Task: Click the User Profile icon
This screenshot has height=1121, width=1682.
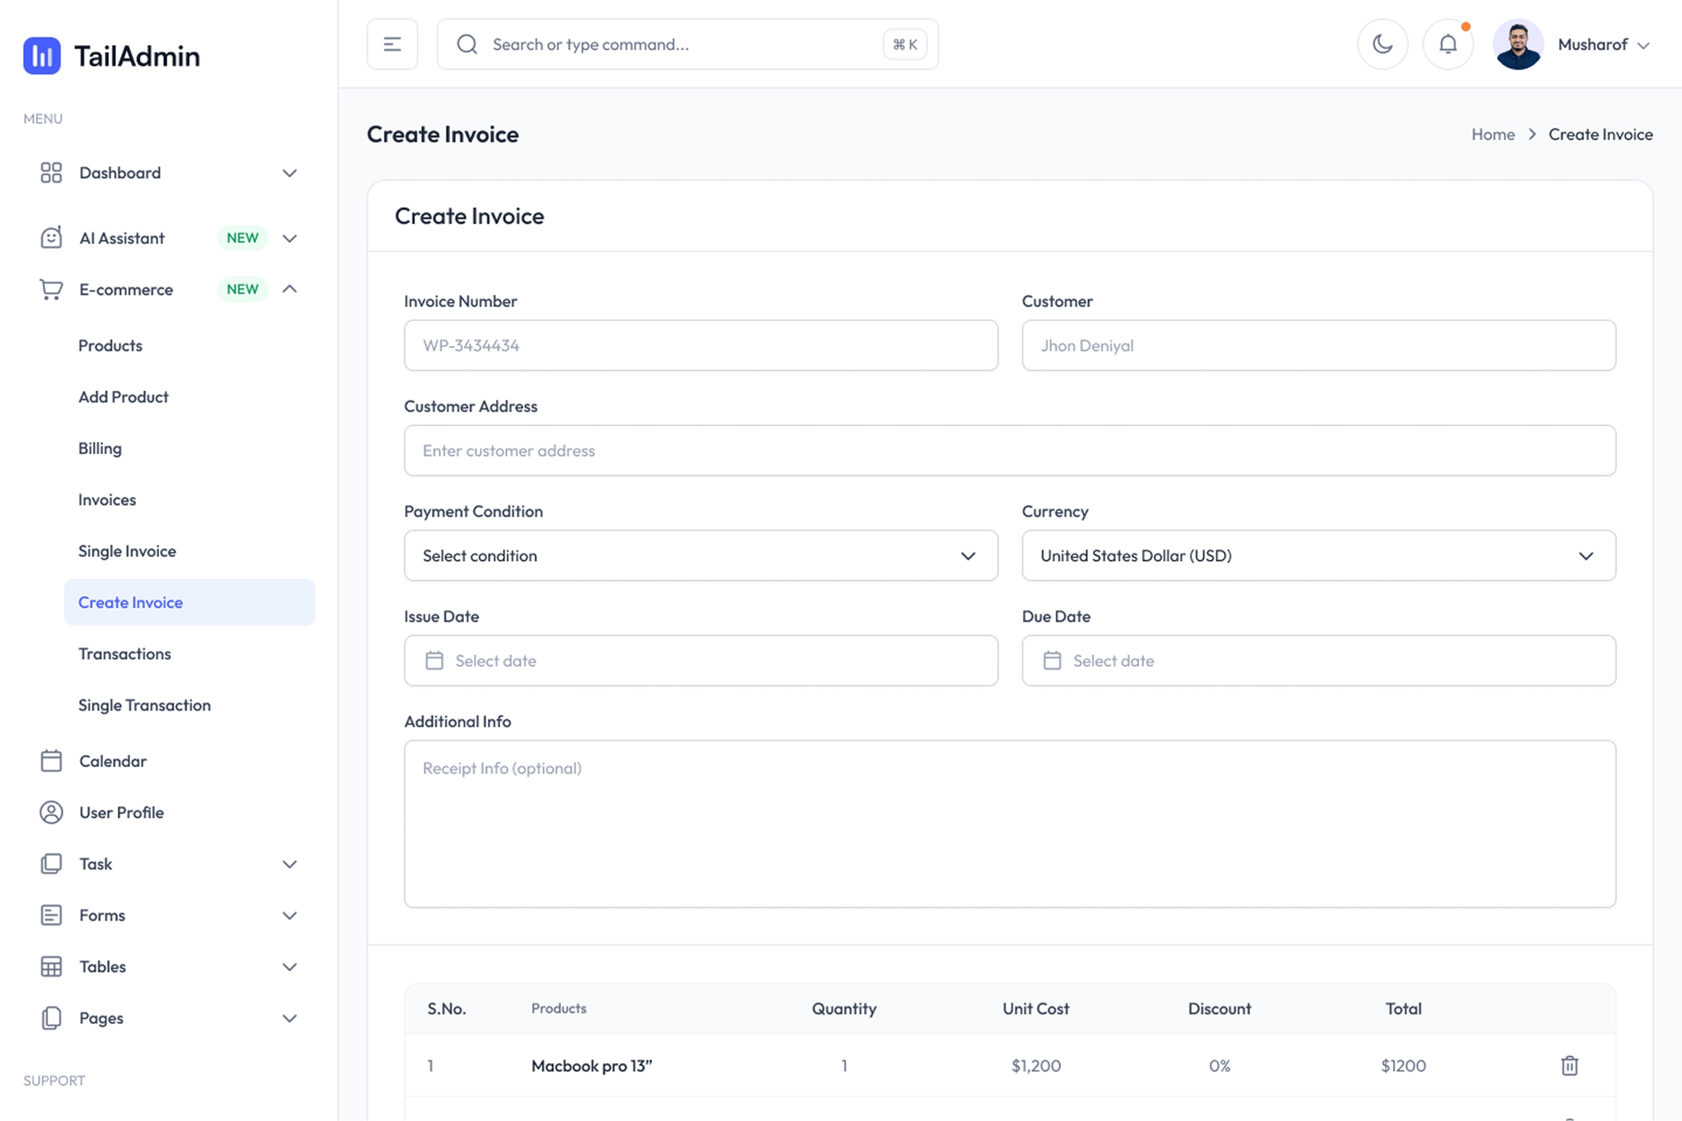Action: (51, 812)
